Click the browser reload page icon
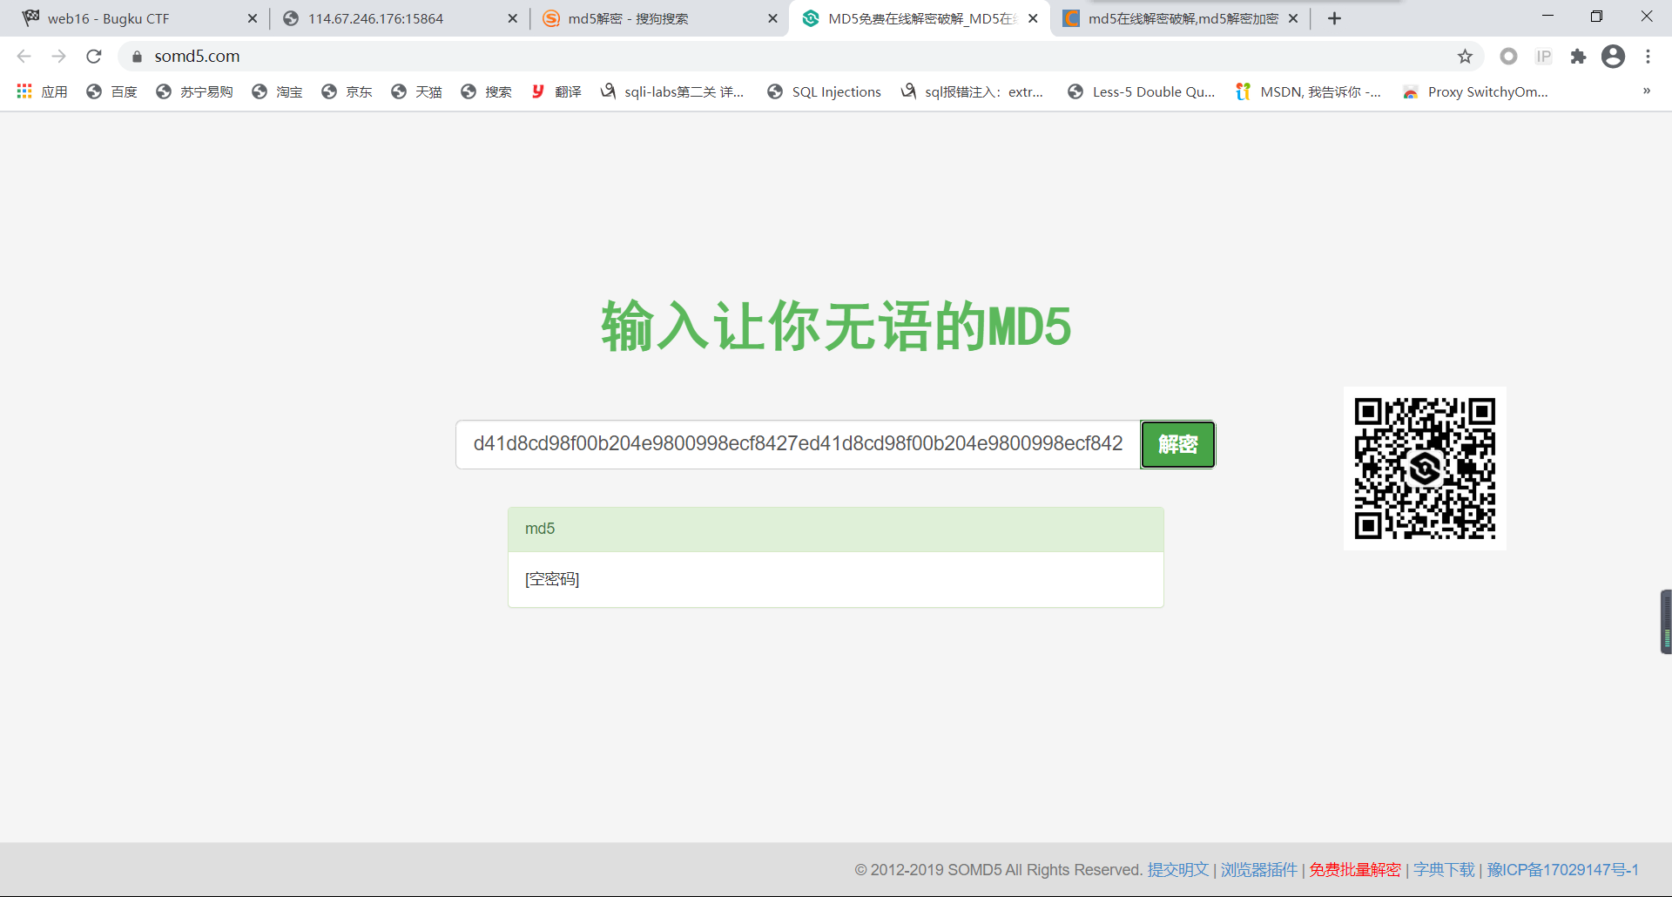The height and width of the screenshot is (897, 1672). (94, 57)
